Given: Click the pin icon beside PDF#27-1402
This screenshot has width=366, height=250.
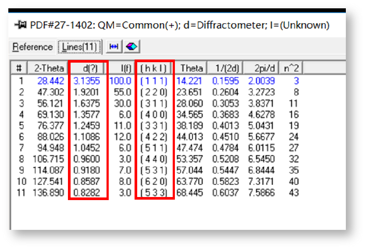Looking at the screenshot, I should click(21, 25).
